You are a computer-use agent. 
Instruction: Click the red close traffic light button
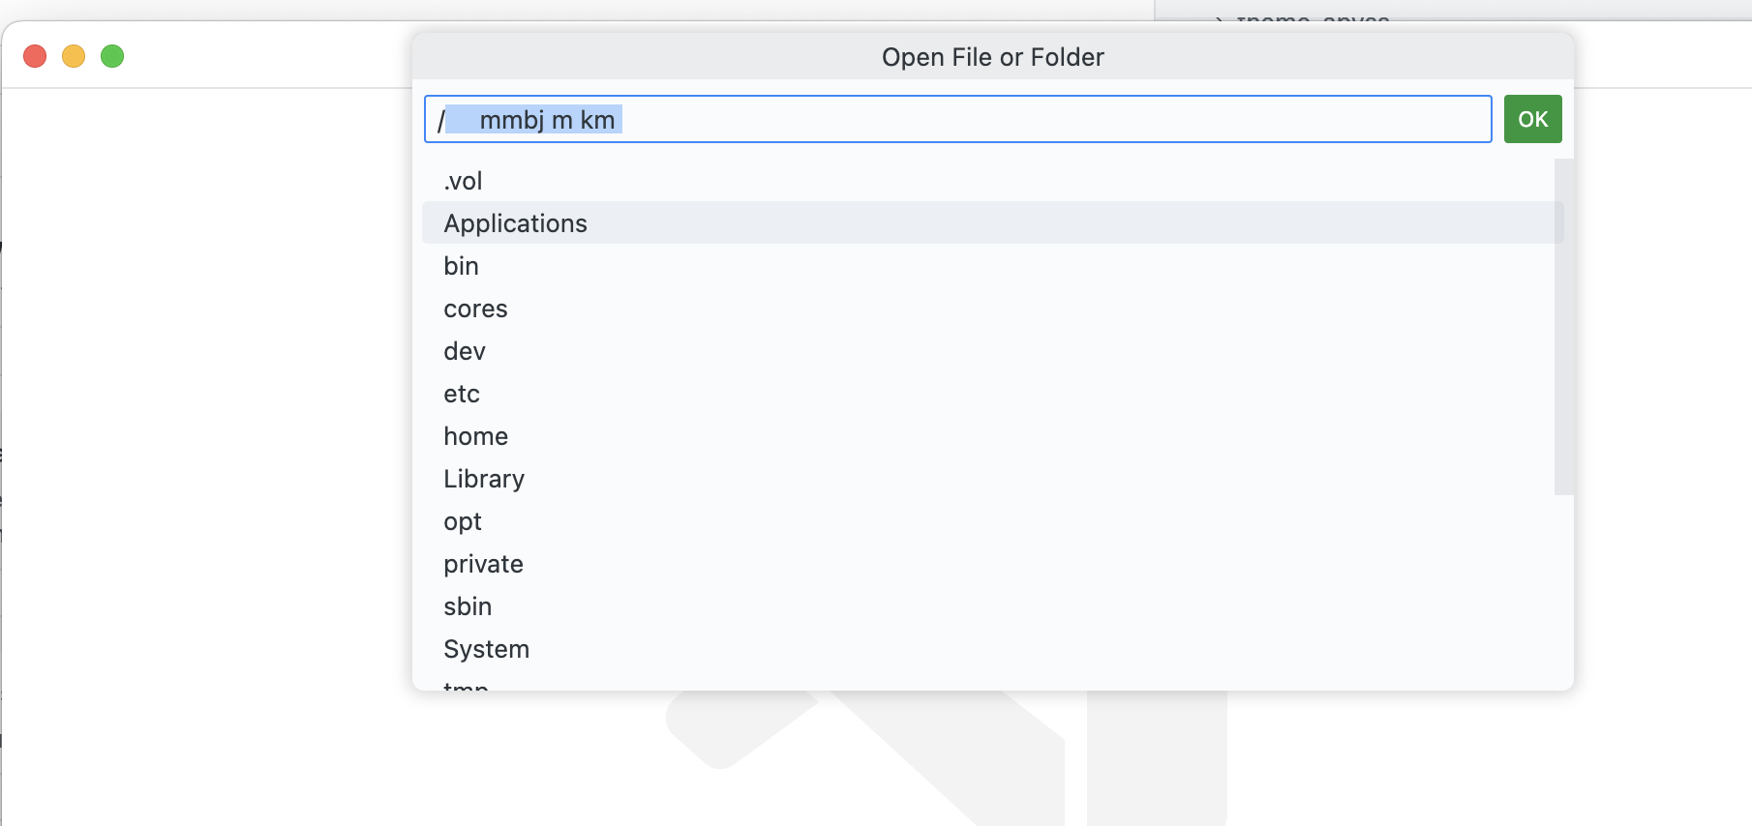tap(35, 56)
